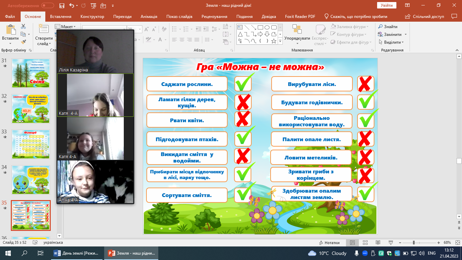Image resolution: width=462 pixels, height=260 pixels.
Task: Toggle Normal view button in status bar
Action: 352,243
